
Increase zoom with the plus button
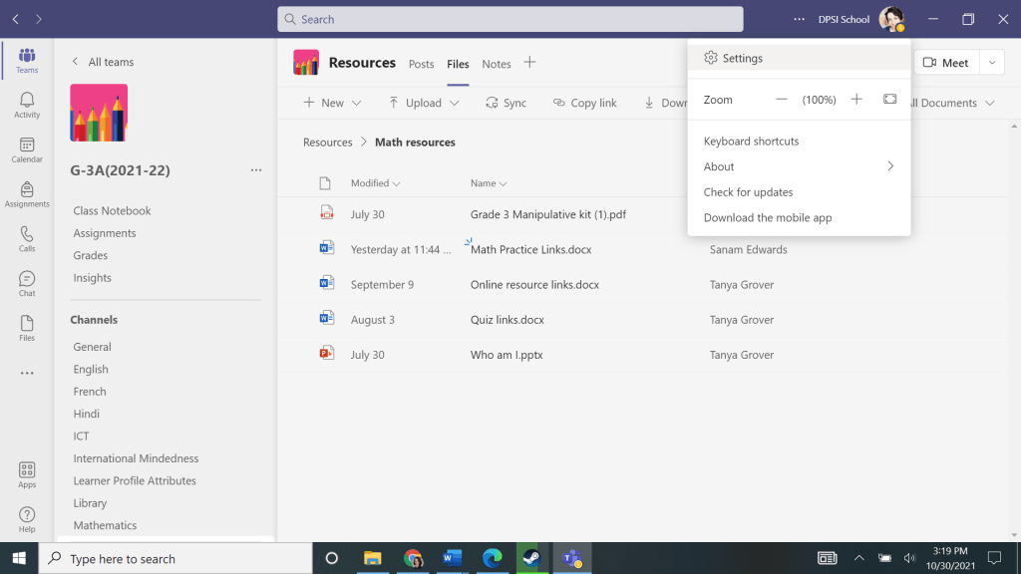pyautogui.click(x=856, y=100)
